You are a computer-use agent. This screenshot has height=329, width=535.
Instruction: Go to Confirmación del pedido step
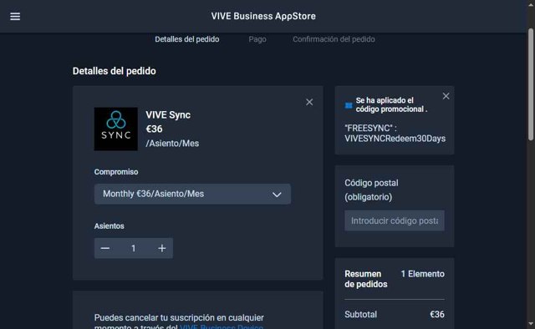click(334, 39)
